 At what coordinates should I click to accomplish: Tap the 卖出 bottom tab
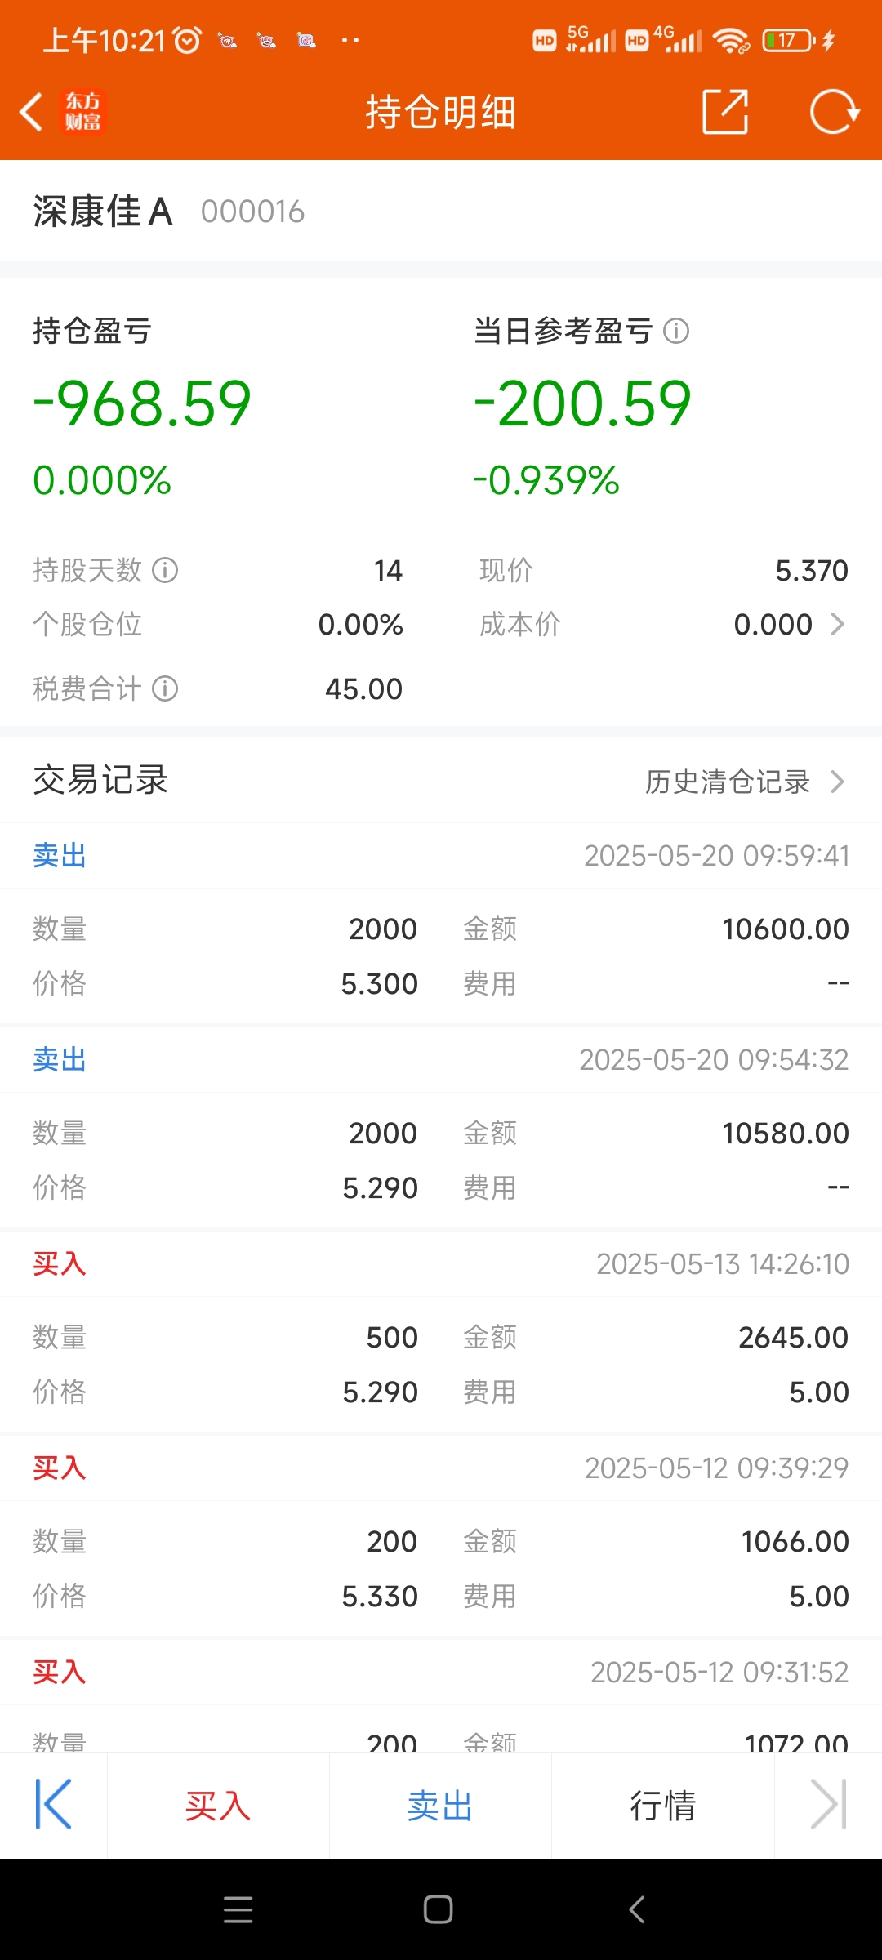pyautogui.click(x=440, y=1806)
